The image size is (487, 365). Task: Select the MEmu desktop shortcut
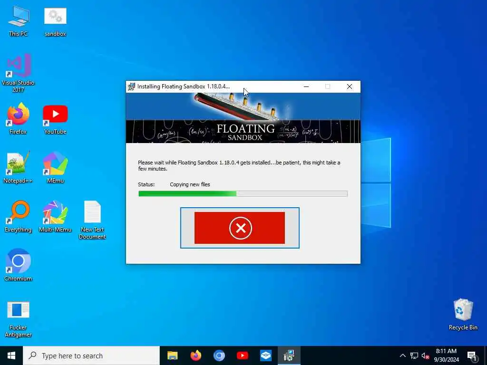55,168
